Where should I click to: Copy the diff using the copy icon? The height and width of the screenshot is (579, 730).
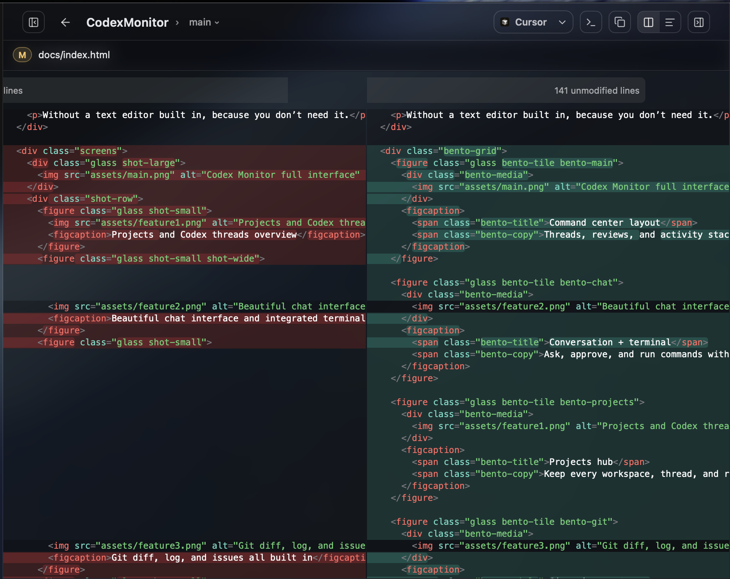tap(619, 22)
